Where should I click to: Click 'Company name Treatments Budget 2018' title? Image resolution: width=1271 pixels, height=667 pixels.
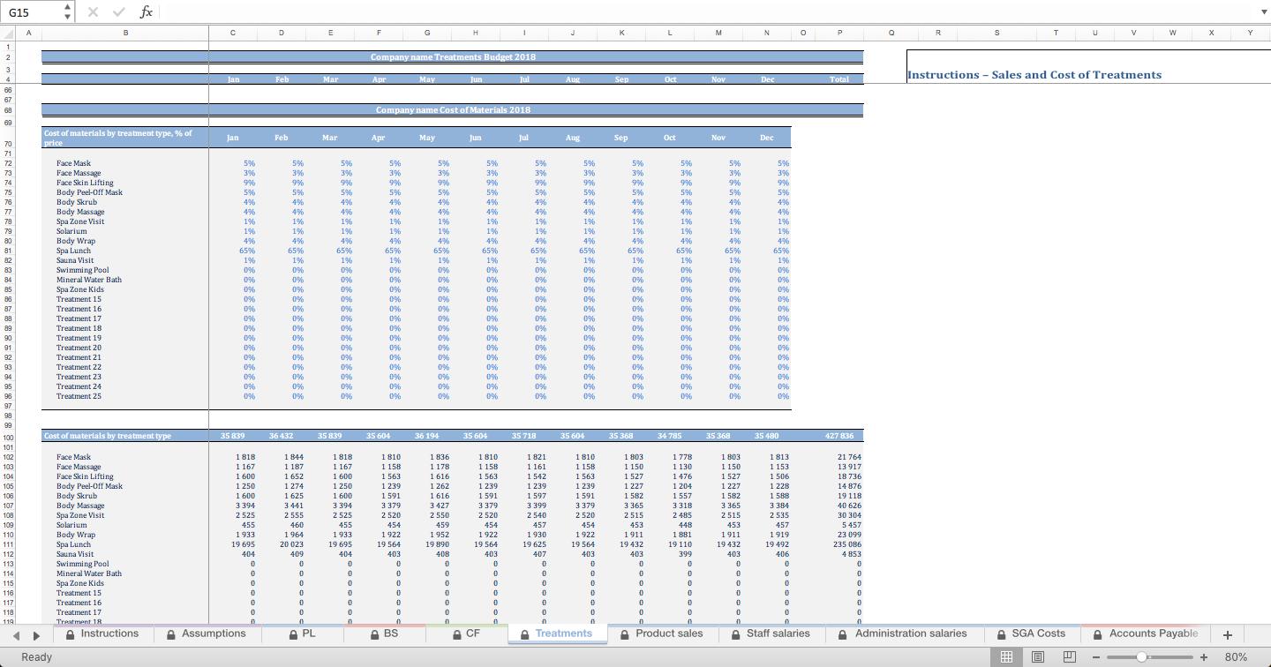tap(452, 56)
